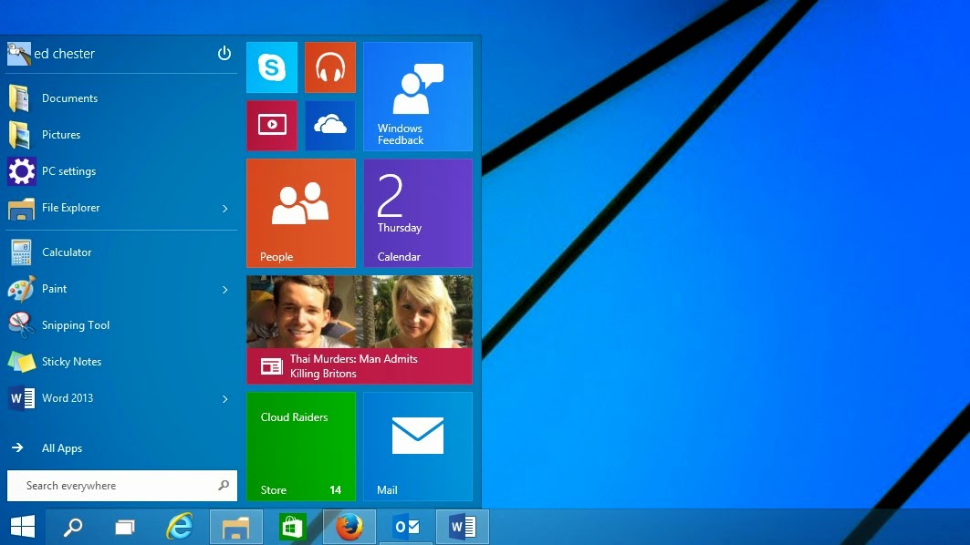Click inside the Search everywhere box
970x545 pixels.
(110, 485)
